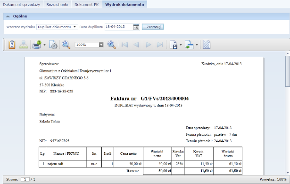Screen dimensions: 290x184
Task: Switch to the Dokument PK tab
Action: (x=87, y=4)
